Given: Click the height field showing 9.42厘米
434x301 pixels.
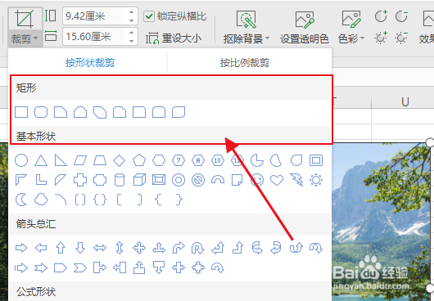Looking at the screenshot, I should (x=94, y=16).
